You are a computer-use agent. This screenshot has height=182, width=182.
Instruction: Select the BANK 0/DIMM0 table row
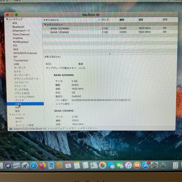tap(110, 28)
